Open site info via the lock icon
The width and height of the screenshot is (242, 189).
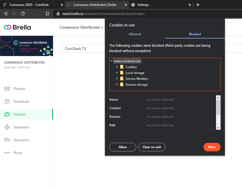pyautogui.click(x=58, y=14)
